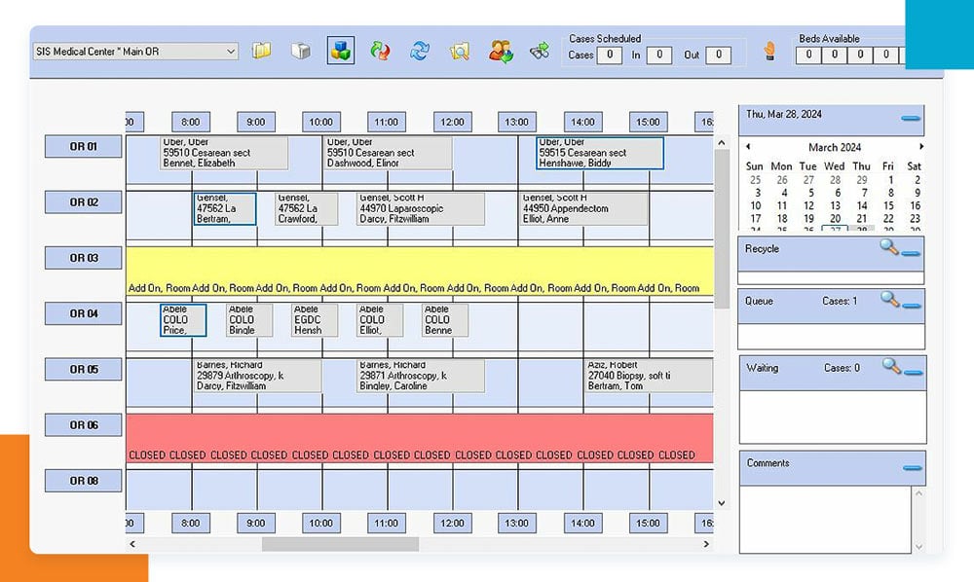Click the white box icon in toolbar
The height and width of the screenshot is (582, 974).
click(x=301, y=51)
